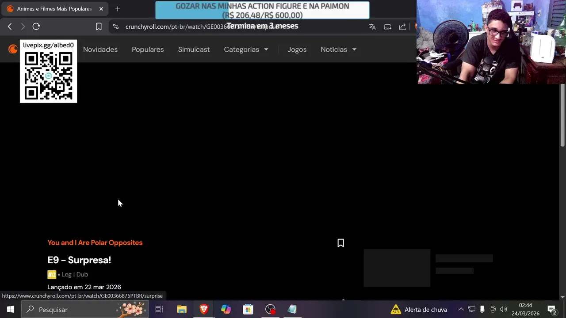Switch to Brave browser in taskbar
This screenshot has width=566, height=318.
[x=204, y=310]
